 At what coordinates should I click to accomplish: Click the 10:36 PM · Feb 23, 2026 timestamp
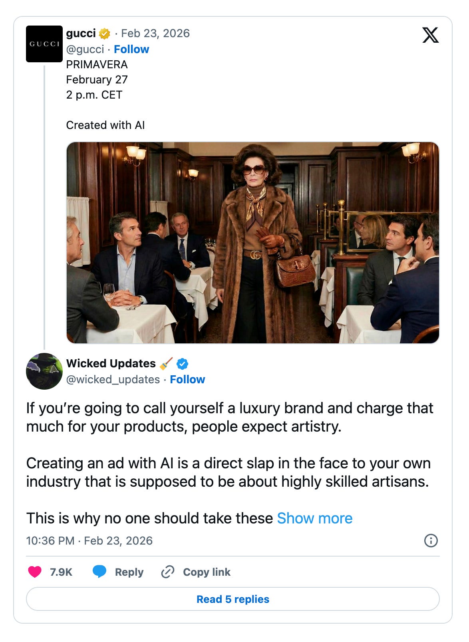89,541
